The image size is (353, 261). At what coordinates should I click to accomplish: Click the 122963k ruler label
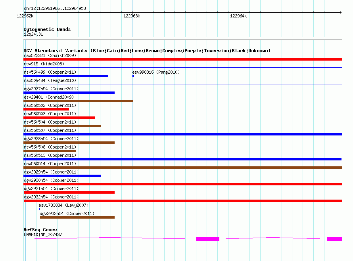(x=132, y=16)
